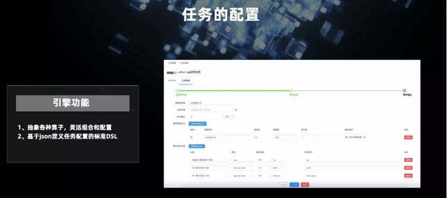Click the first green step circle of progress bar
Image resolution: width=447 pixels, height=198 pixels.
click(x=177, y=90)
